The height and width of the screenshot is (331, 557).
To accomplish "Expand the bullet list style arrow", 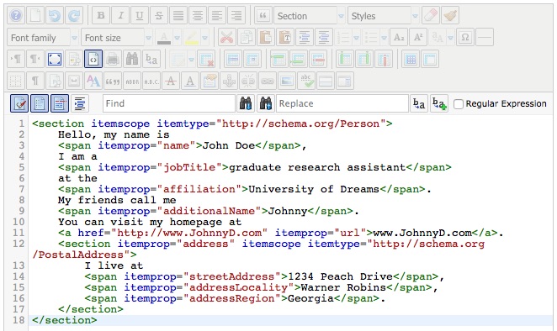I will point(384,38).
